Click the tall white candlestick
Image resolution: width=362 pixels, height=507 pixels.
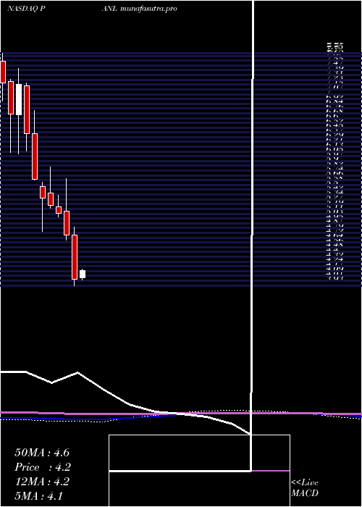coord(19,100)
